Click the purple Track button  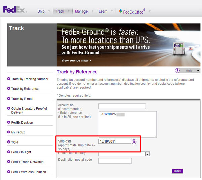point(177,171)
